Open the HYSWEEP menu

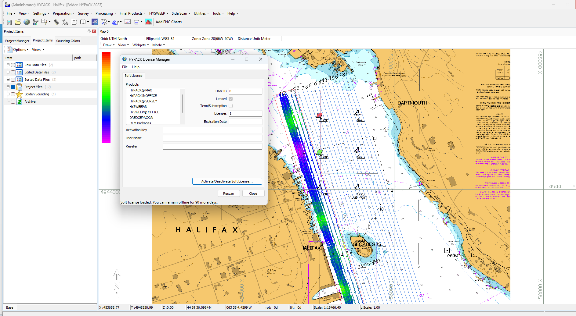(x=158, y=13)
